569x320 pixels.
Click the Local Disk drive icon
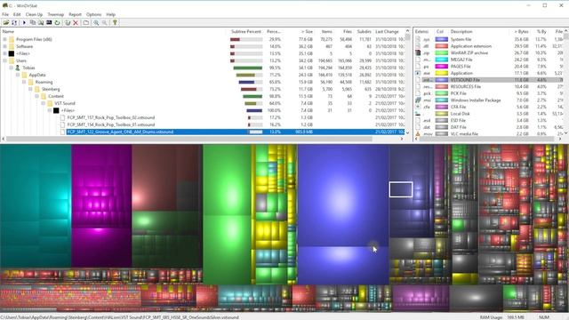pyautogui.click(x=418, y=114)
